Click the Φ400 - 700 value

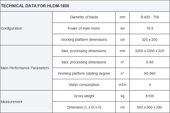pyautogui.click(x=150, y=17)
